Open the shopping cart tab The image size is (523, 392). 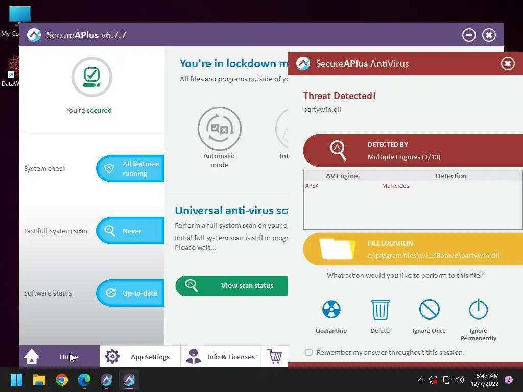click(274, 357)
